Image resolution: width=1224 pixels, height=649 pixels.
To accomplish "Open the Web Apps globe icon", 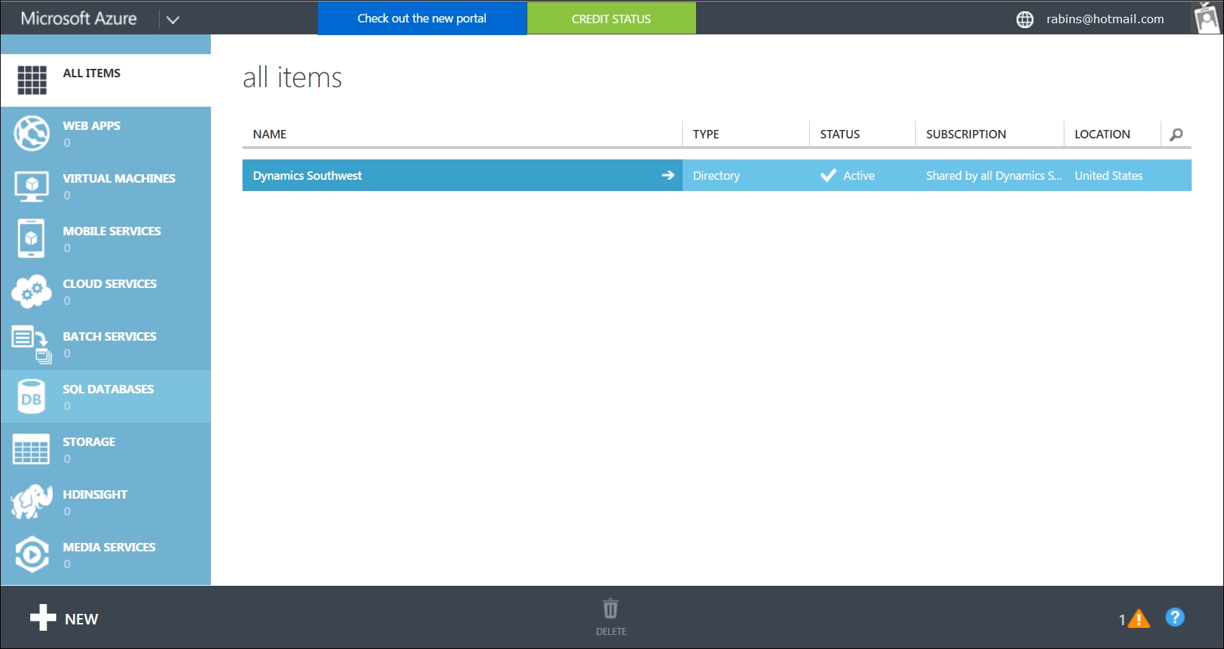I will (x=32, y=133).
